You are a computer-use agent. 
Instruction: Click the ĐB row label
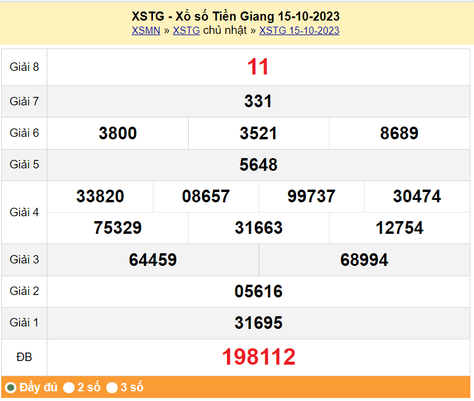24,357
